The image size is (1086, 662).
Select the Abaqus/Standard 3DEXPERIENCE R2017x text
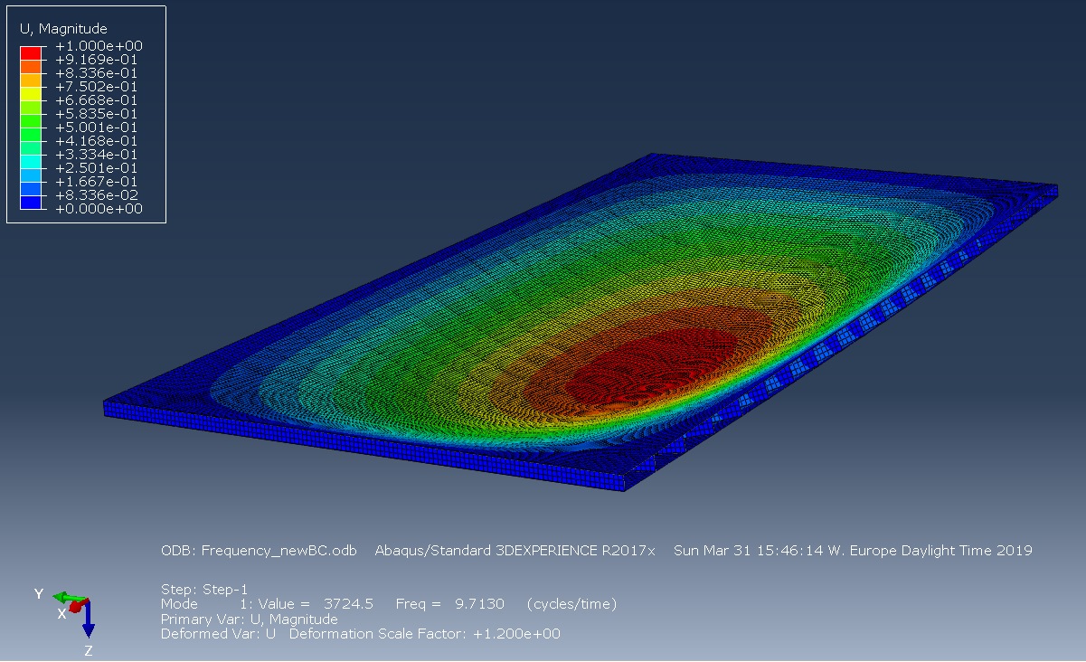pyautogui.click(x=515, y=551)
